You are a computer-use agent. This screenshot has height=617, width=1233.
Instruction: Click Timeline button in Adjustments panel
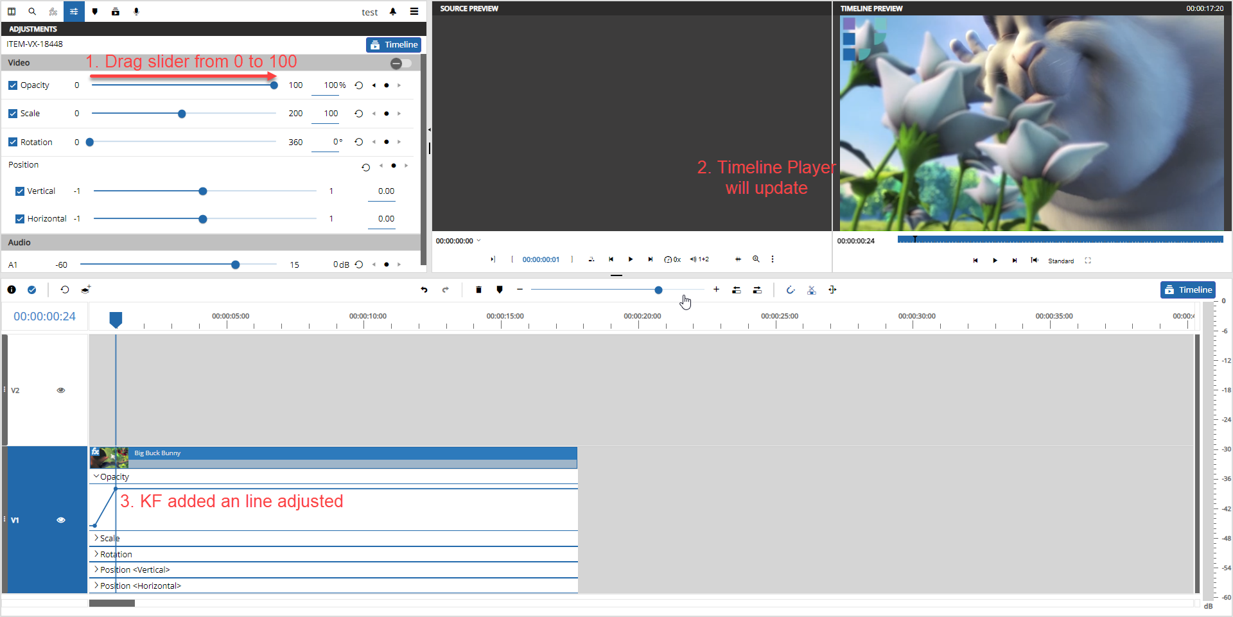point(394,45)
